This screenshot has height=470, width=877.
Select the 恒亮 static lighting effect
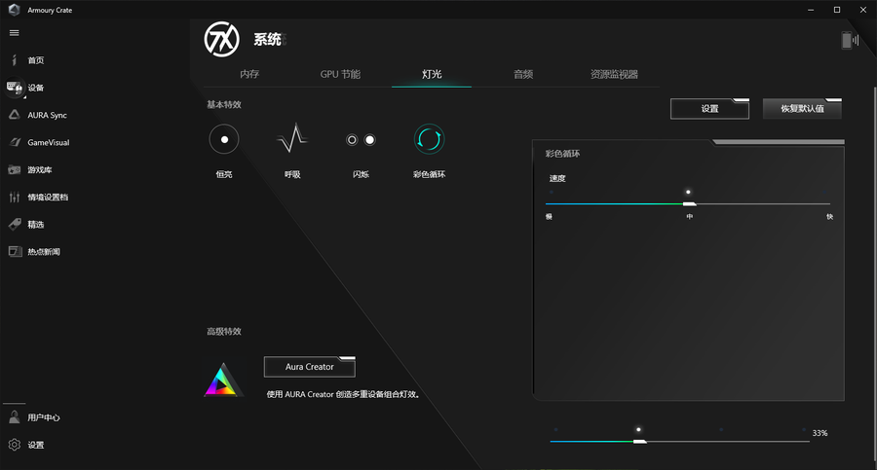click(x=224, y=140)
